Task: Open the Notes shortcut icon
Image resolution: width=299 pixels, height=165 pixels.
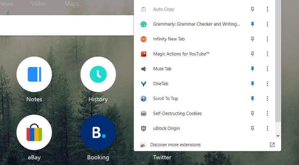Action: coord(34,74)
